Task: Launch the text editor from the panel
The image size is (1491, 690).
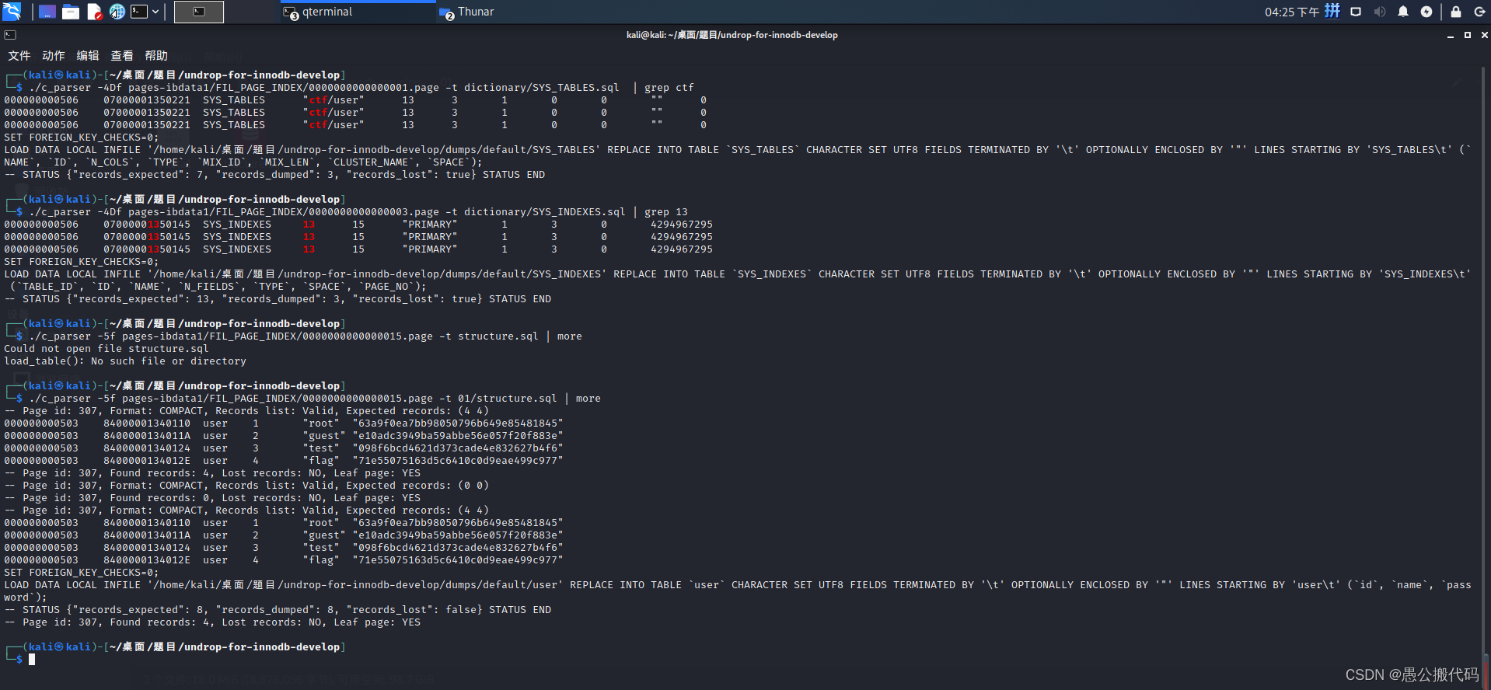Action: click(94, 12)
